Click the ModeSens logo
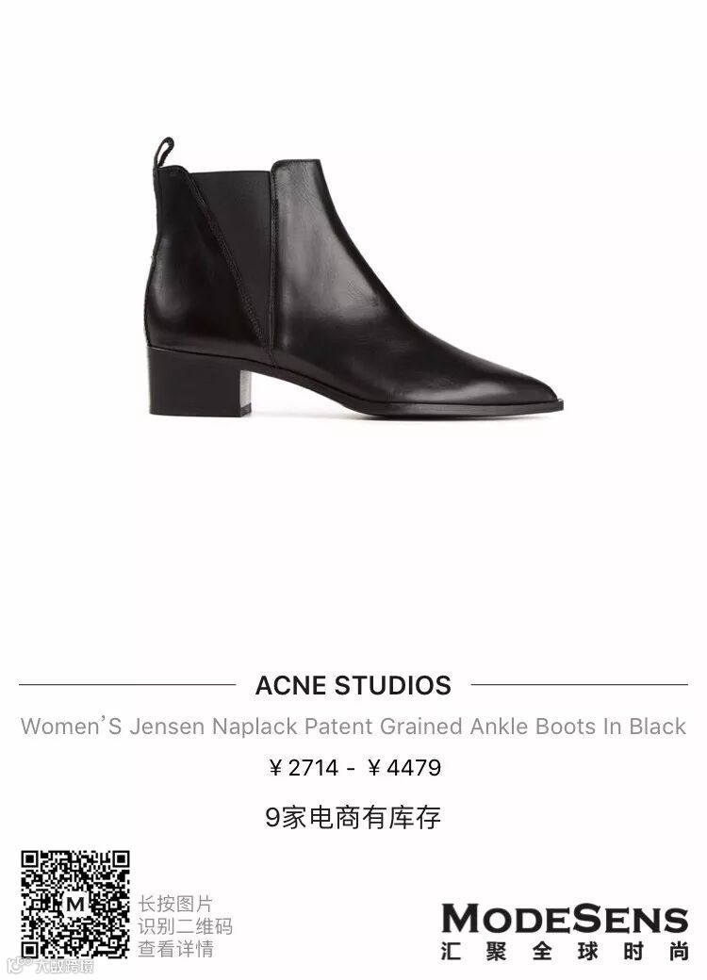Viewport: 707px width, 980px height. 565,919
